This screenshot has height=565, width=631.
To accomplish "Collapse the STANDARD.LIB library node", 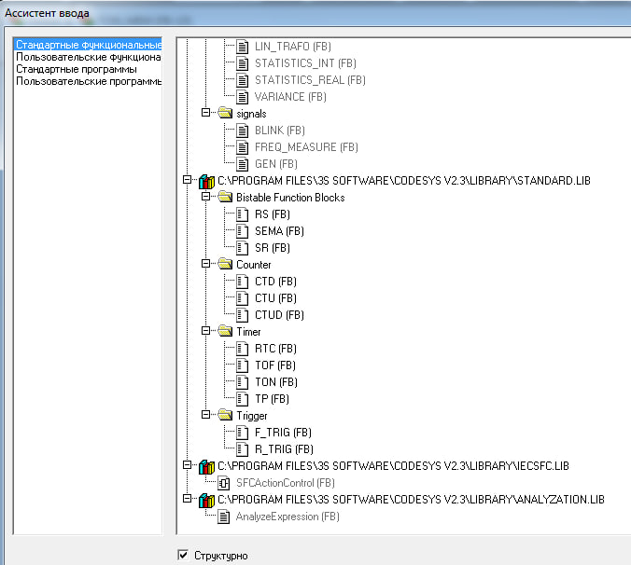I will click(x=187, y=180).
